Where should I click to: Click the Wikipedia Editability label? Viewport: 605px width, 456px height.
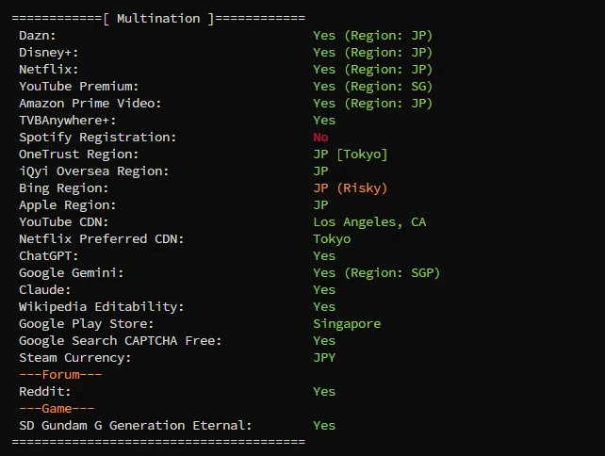(x=102, y=306)
